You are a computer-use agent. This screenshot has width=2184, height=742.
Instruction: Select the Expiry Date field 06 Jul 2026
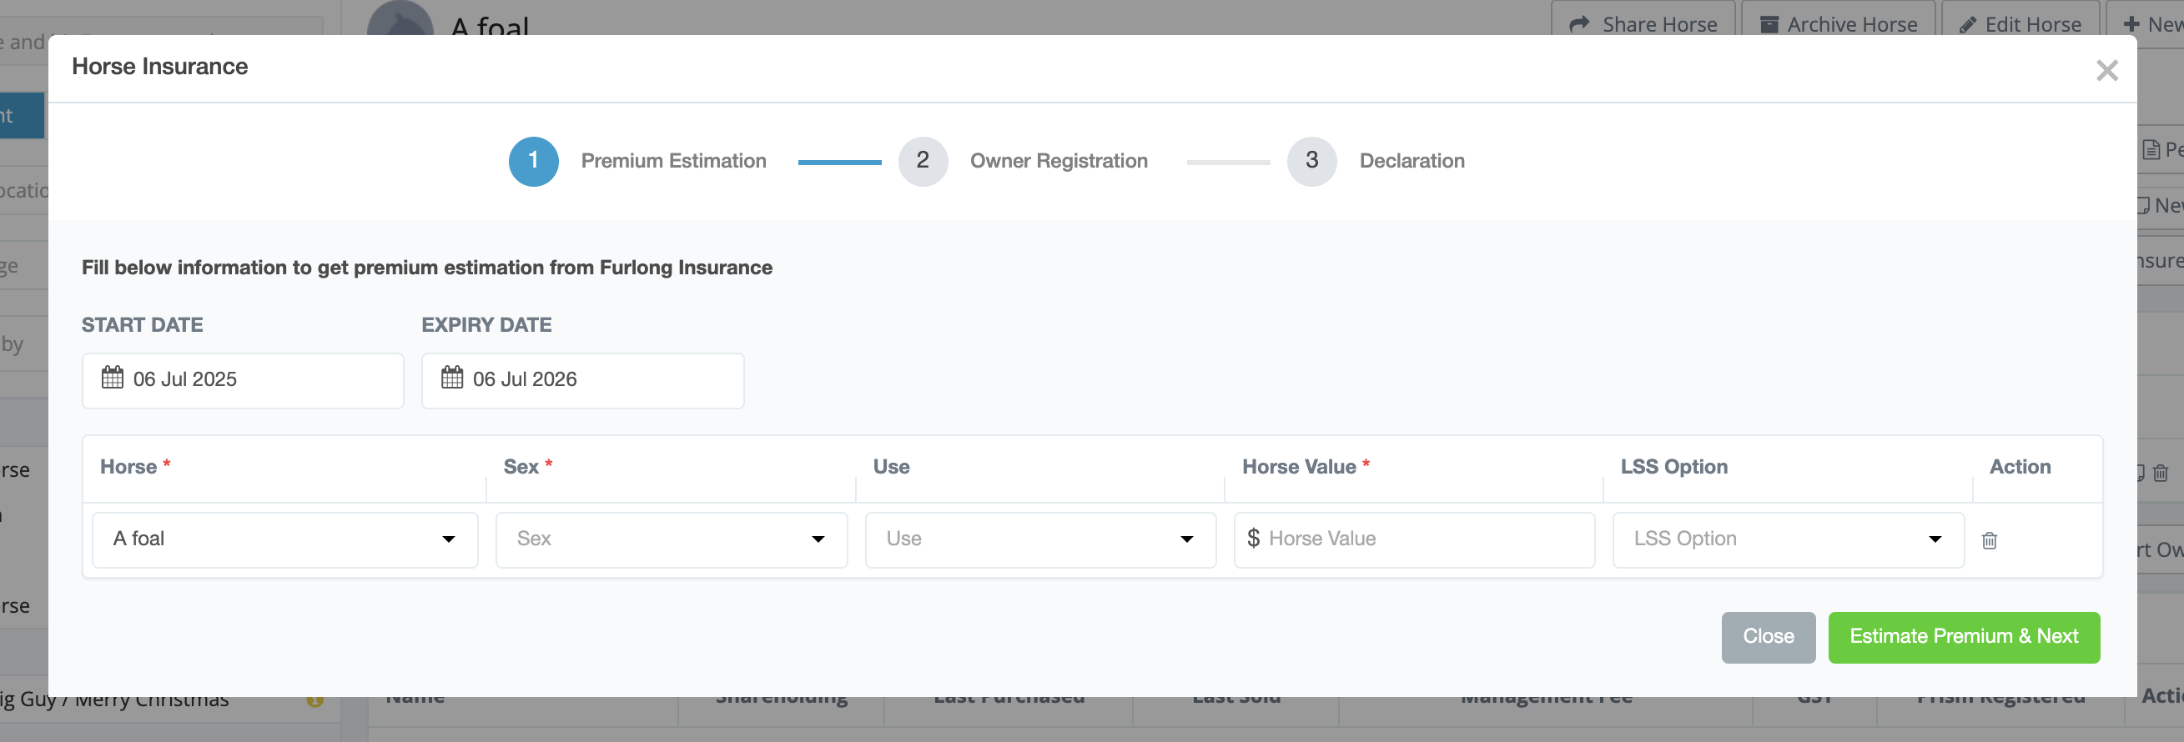pyautogui.click(x=582, y=380)
